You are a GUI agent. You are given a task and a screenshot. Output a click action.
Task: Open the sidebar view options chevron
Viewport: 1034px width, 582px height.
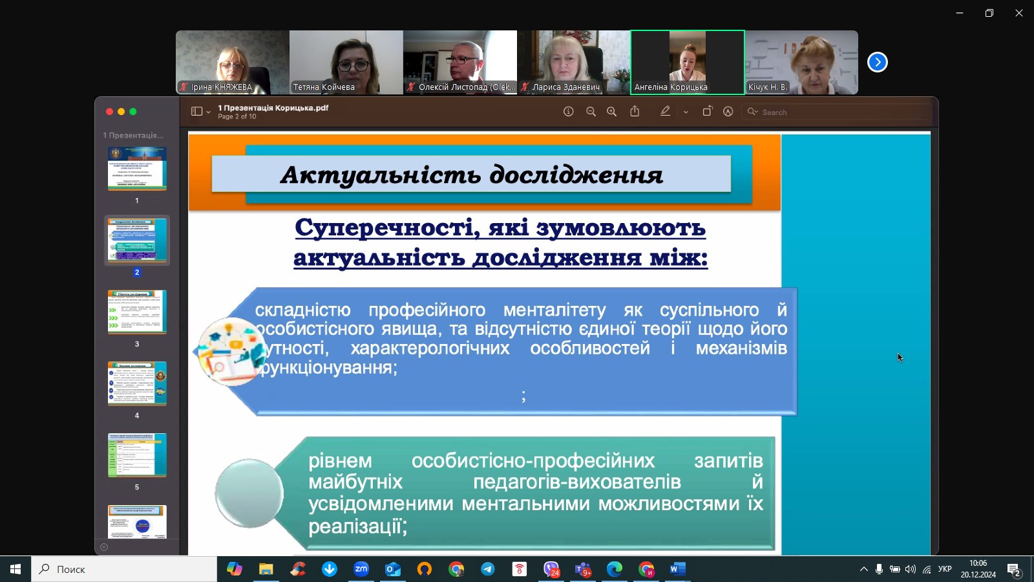[x=208, y=112]
